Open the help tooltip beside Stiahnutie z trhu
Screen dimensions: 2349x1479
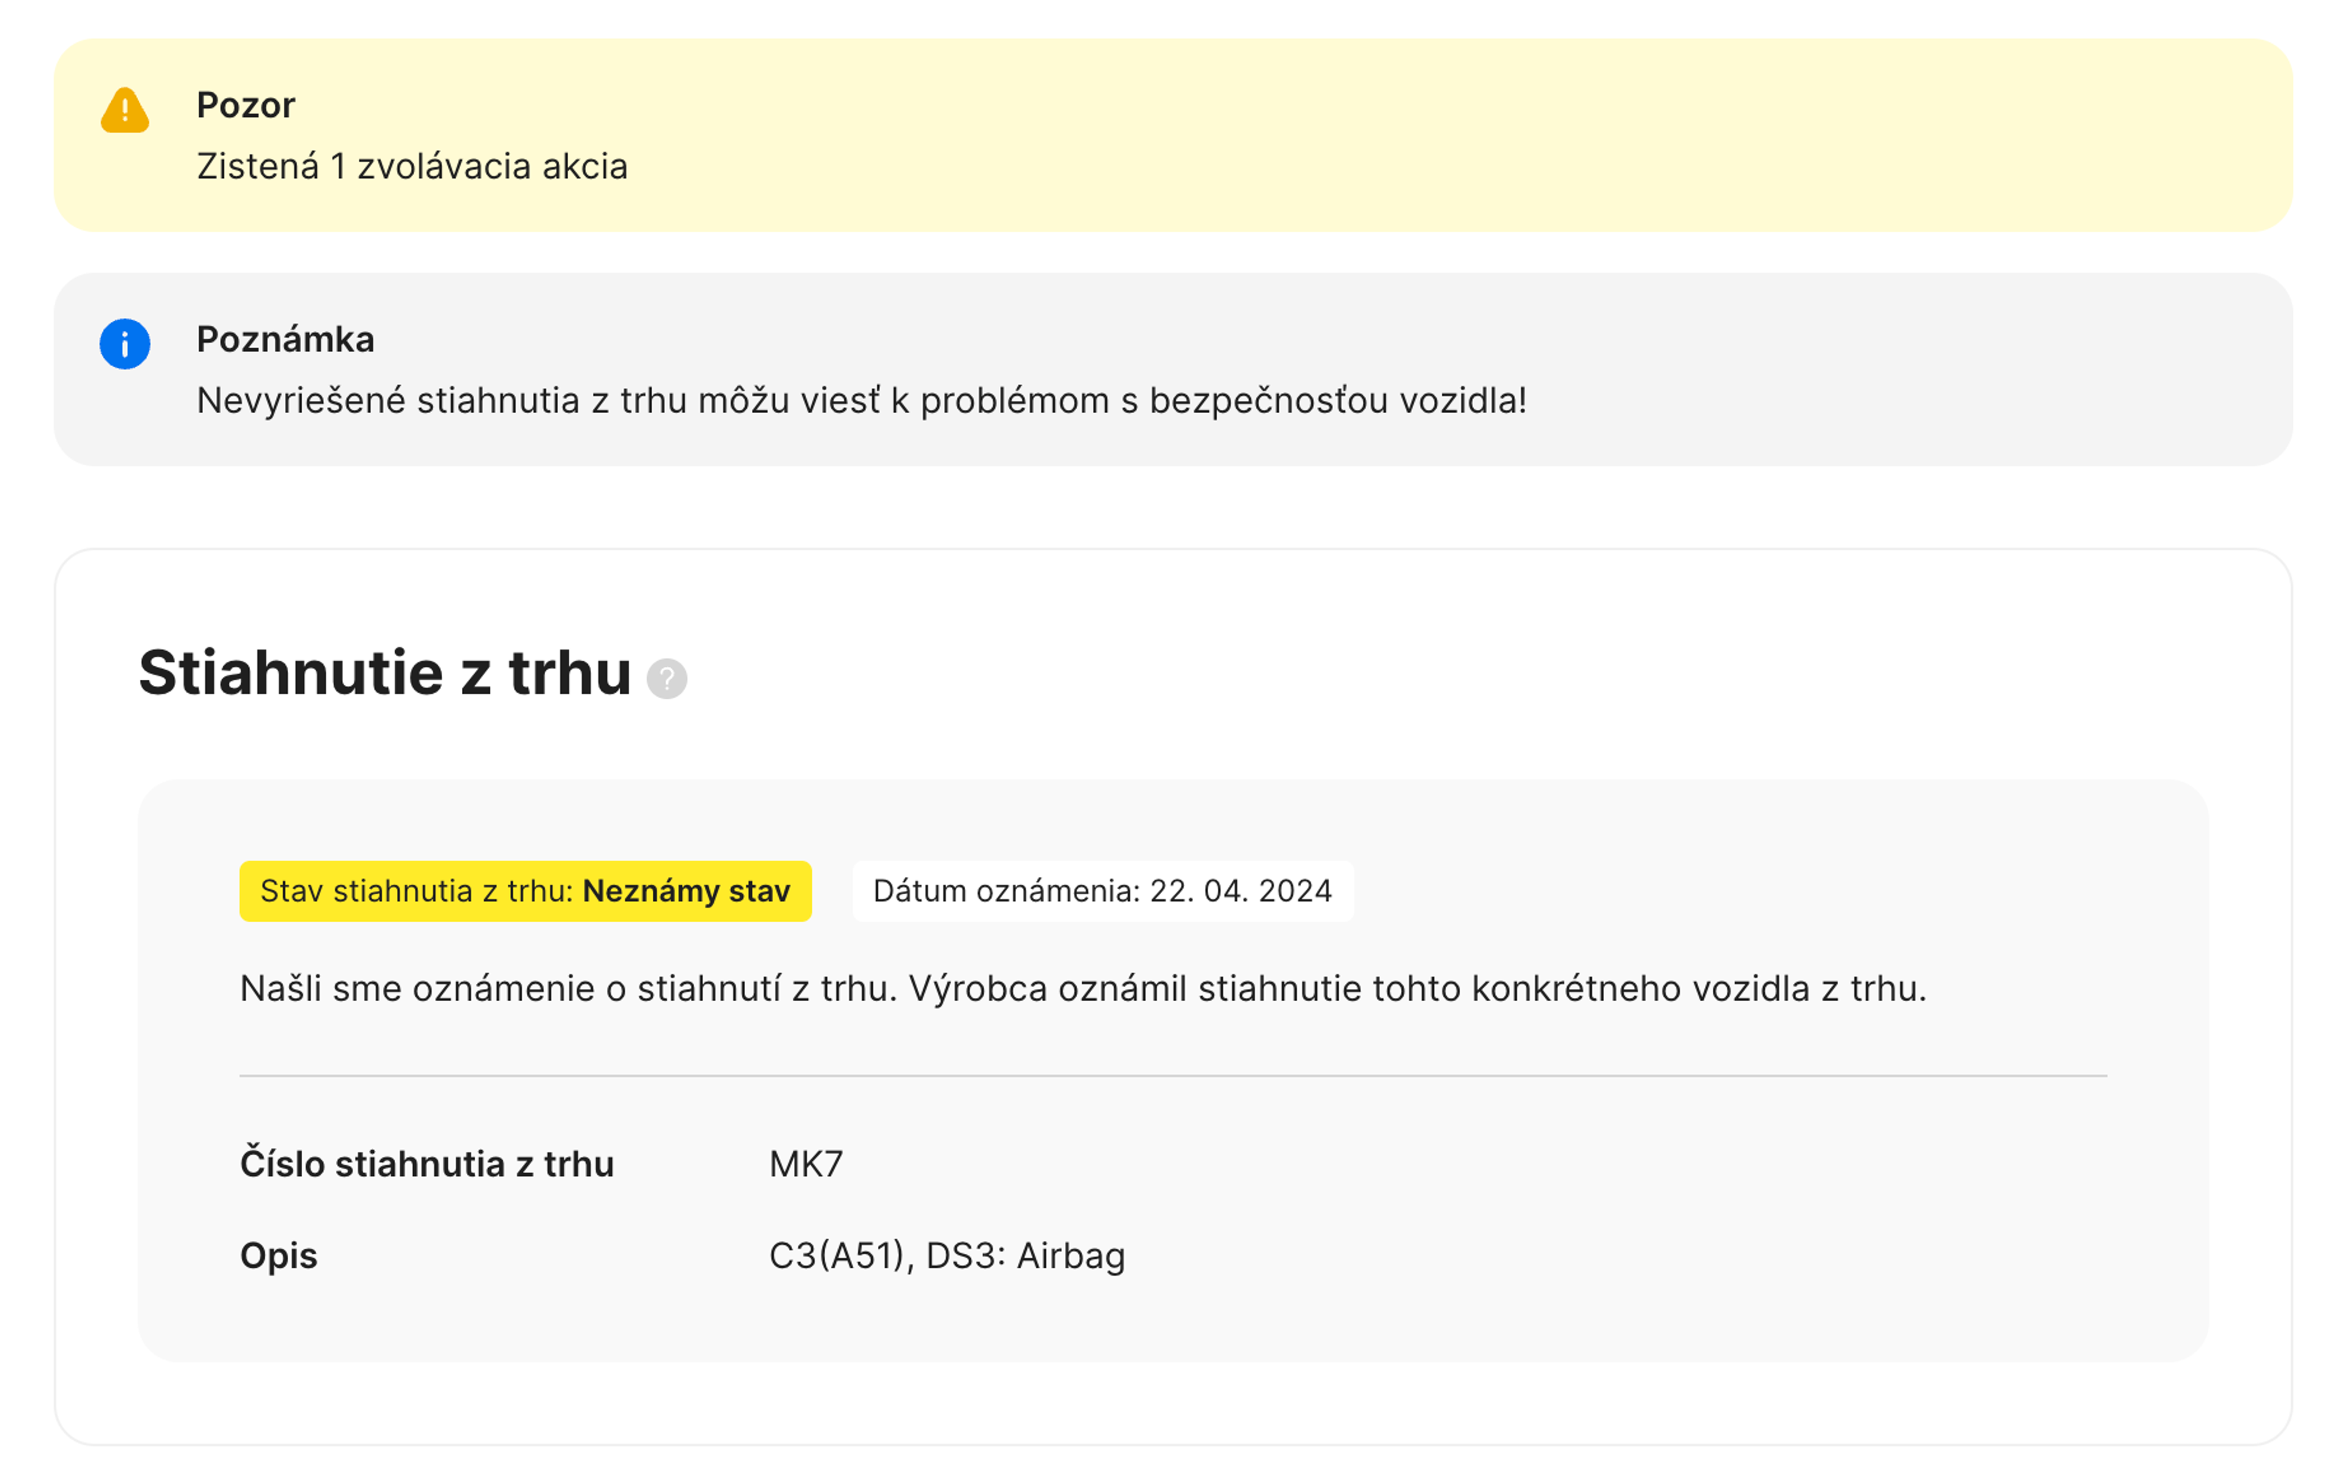[667, 678]
